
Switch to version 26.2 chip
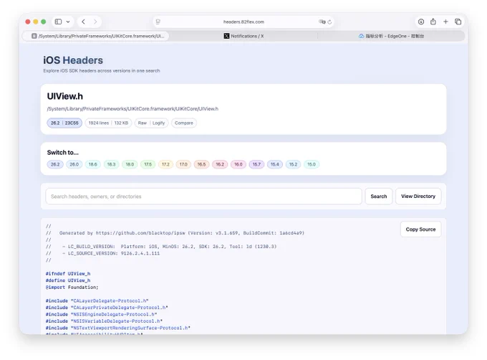pos(55,164)
